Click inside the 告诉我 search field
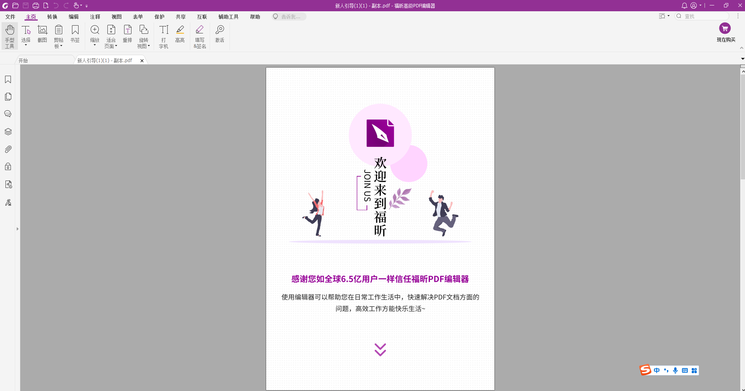 point(289,16)
